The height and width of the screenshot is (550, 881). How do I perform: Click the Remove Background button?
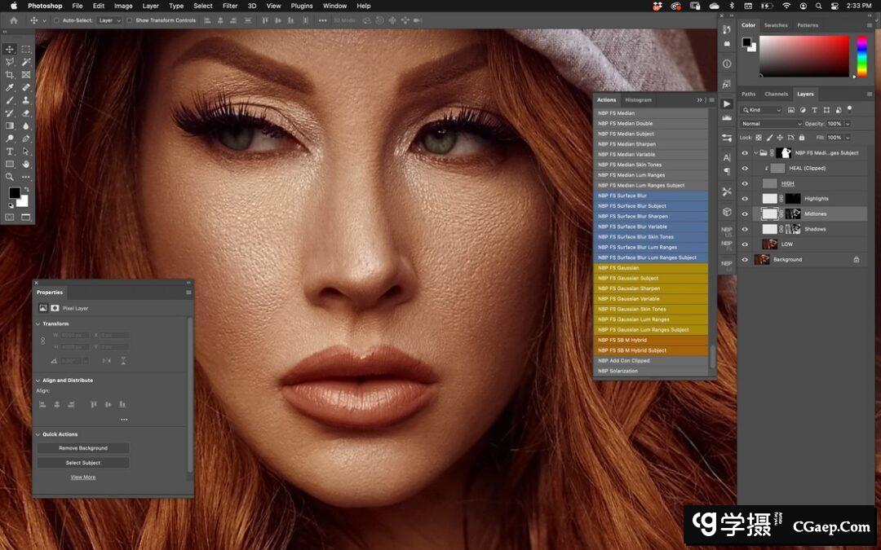click(x=82, y=448)
